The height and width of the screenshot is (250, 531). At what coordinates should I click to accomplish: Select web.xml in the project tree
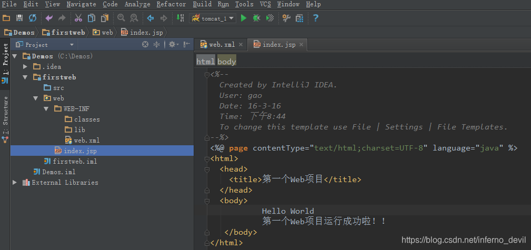[82, 140]
